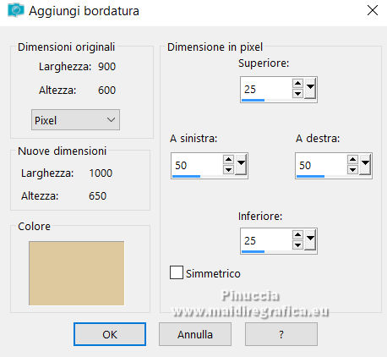Expand the Superiore slider dropdown arrow
This screenshot has height=357, width=387.
[310, 88]
